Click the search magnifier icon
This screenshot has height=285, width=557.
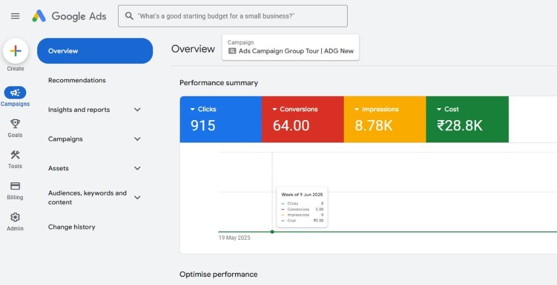pyautogui.click(x=130, y=16)
